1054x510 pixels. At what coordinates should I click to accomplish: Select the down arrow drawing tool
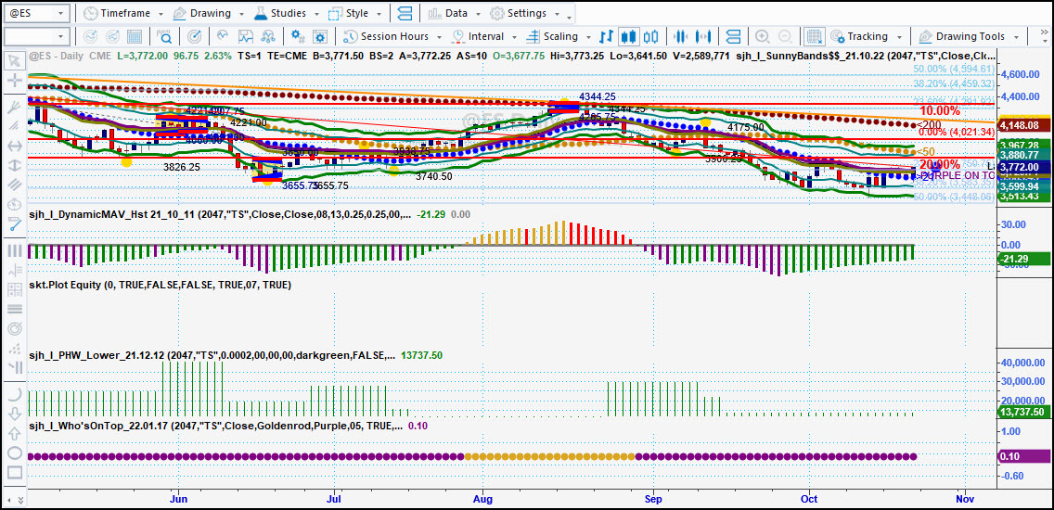(x=13, y=414)
